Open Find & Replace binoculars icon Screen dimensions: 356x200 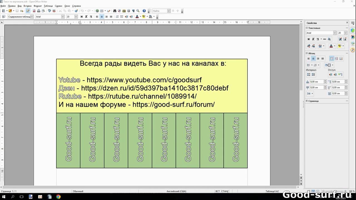click(x=115, y=11)
